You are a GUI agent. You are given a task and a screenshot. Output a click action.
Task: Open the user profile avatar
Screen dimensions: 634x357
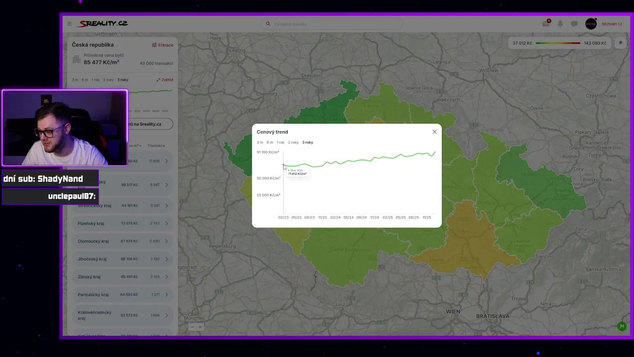click(591, 24)
